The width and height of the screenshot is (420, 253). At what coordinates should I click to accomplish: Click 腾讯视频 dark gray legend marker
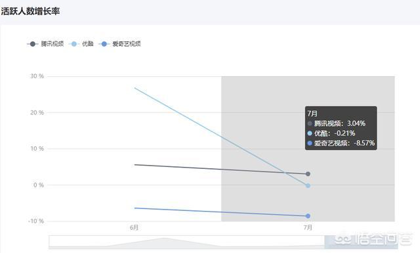click(33, 44)
